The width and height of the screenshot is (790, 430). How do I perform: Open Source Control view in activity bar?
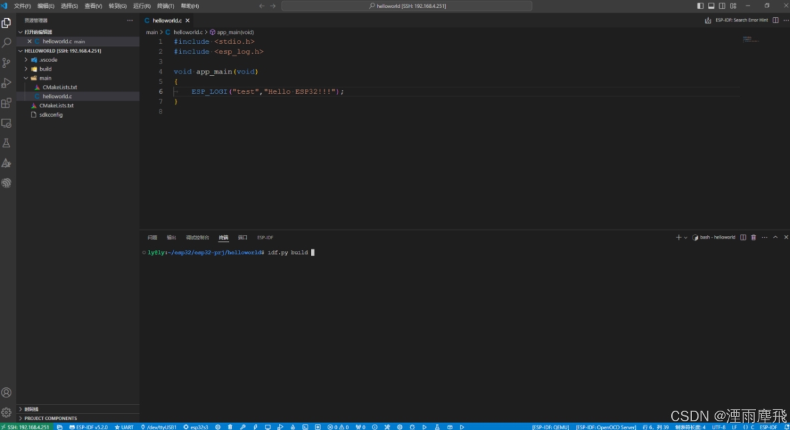tap(7, 63)
